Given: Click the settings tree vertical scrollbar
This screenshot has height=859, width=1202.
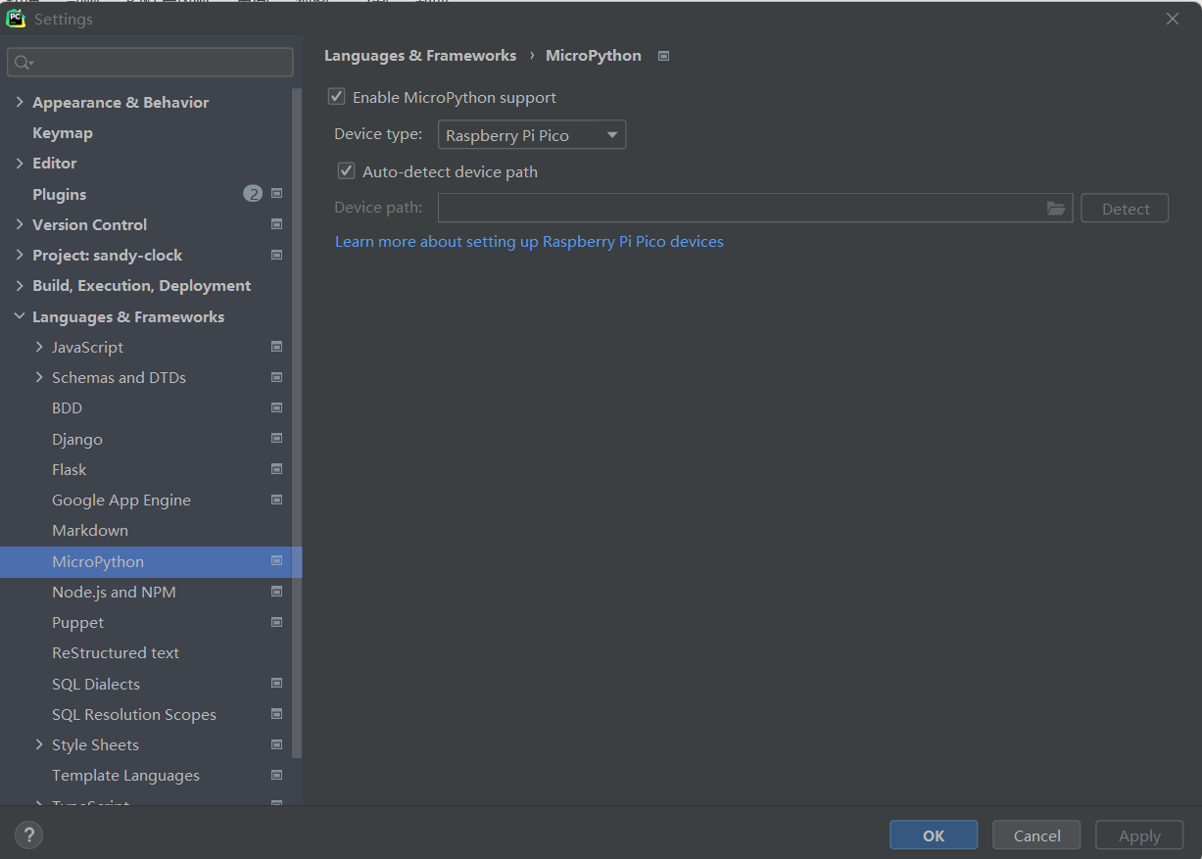Looking at the screenshot, I should (x=297, y=423).
